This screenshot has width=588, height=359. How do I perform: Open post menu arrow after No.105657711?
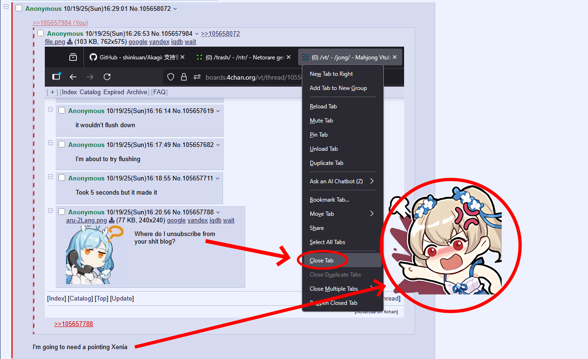(x=217, y=179)
